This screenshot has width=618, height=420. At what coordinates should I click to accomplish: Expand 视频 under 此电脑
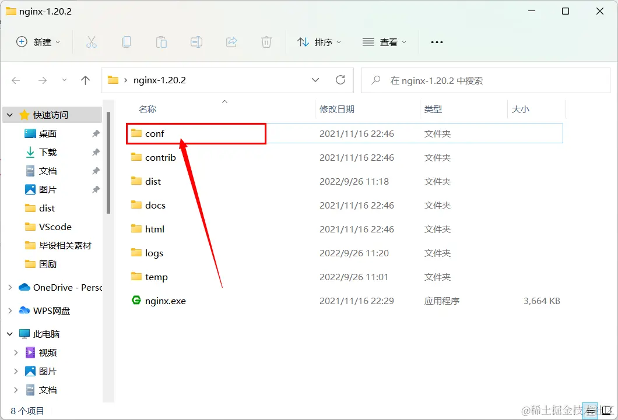[16, 352]
